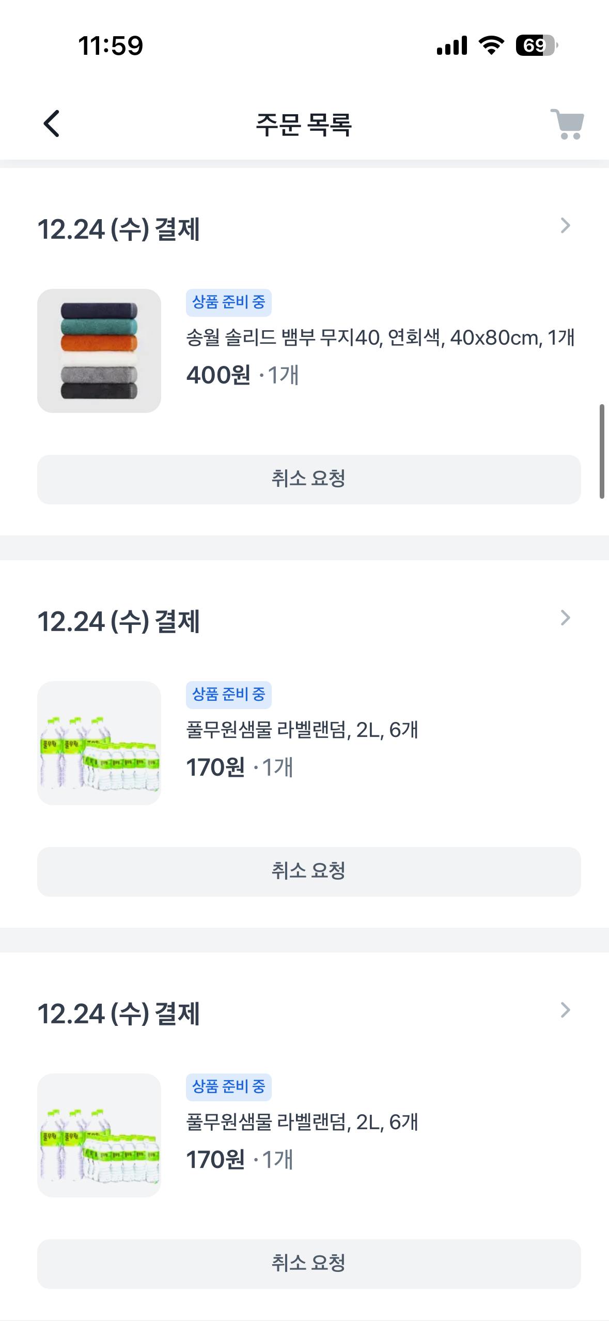Expand third 12.24 order details chevron
Viewport: 609px width, 1321px height.
(565, 1010)
